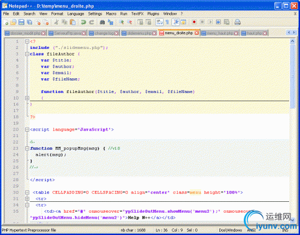Copy selection using the Copy icon
300x235 pixels.
click(x=64, y=22)
